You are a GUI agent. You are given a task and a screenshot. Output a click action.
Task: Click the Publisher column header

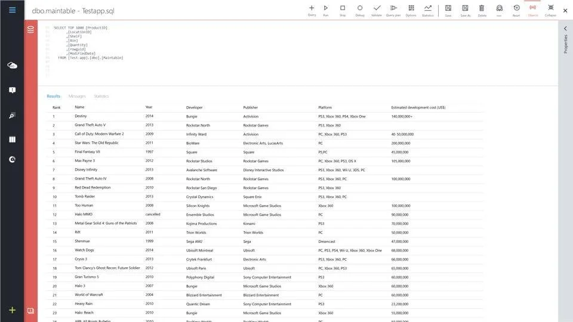click(250, 107)
